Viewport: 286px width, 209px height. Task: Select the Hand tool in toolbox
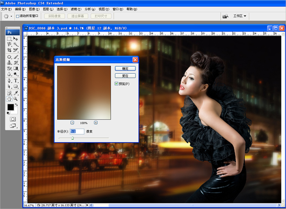coord(9,99)
